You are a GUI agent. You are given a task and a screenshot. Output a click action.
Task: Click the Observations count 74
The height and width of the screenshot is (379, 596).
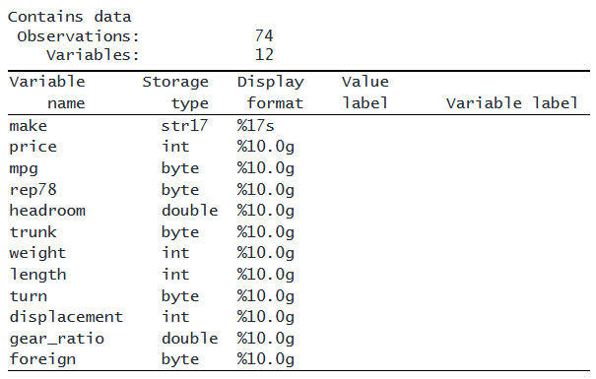tap(264, 36)
